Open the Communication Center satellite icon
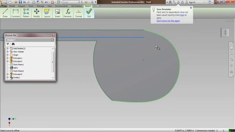The height and width of the screenshot is (132, 235). pos(178,2)
